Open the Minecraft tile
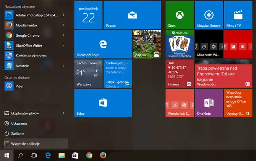This screenshot has width=256, height=161. (x=209, y=44)
